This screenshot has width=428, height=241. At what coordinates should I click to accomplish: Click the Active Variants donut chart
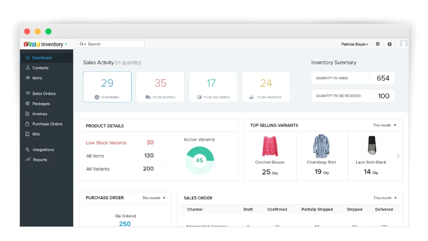click(200, 160)
